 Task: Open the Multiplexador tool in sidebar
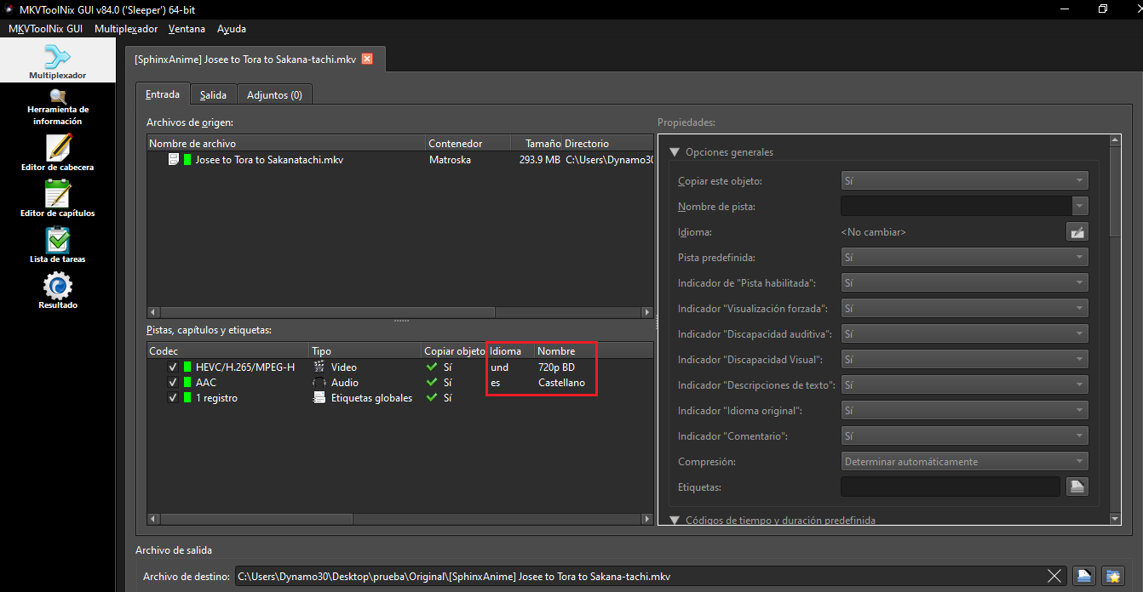click(57, 63)
